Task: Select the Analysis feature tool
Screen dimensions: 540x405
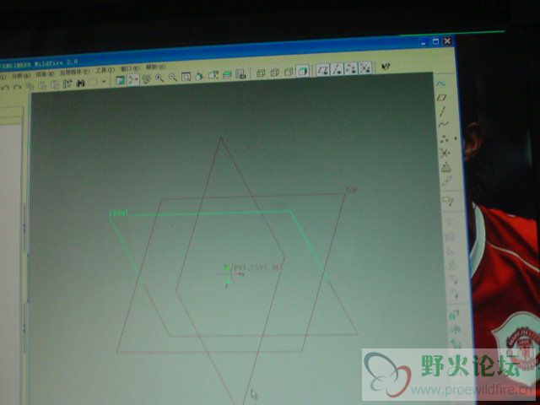Action: [446, 167]
